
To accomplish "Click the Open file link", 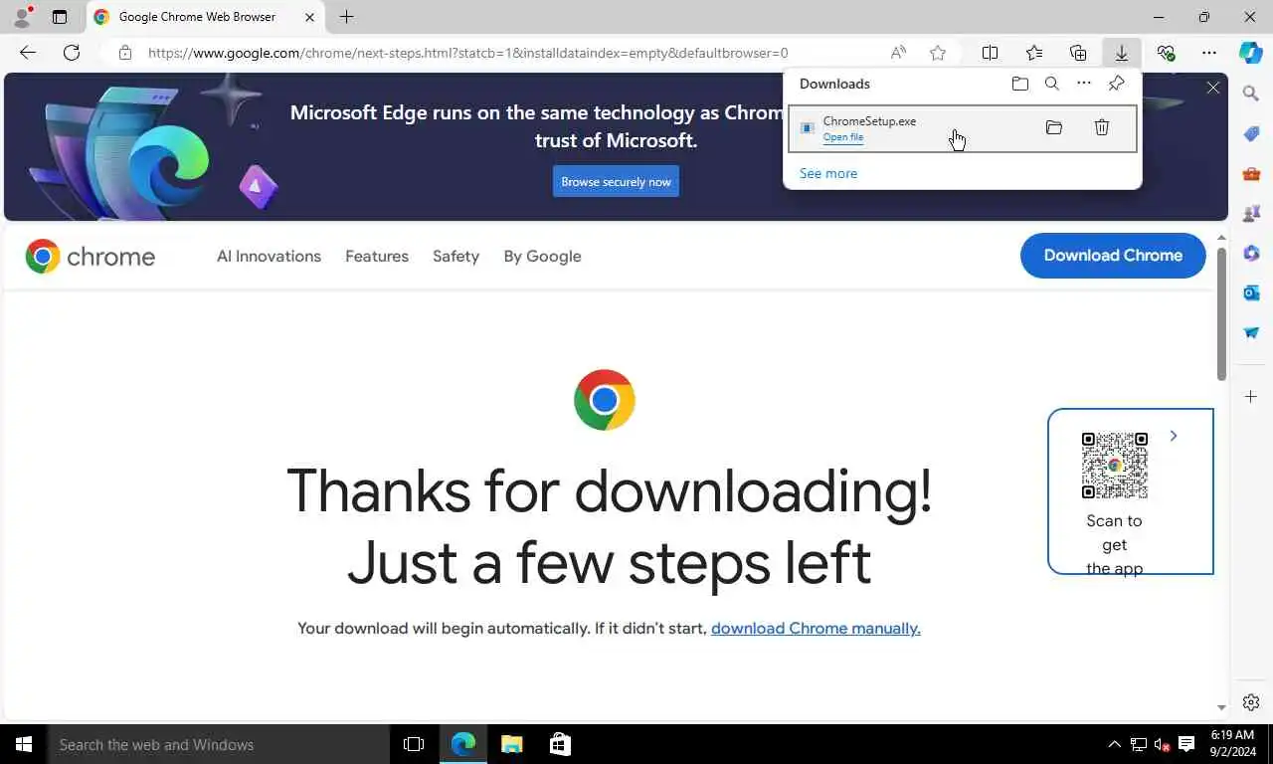I will (x=843, y=137).
